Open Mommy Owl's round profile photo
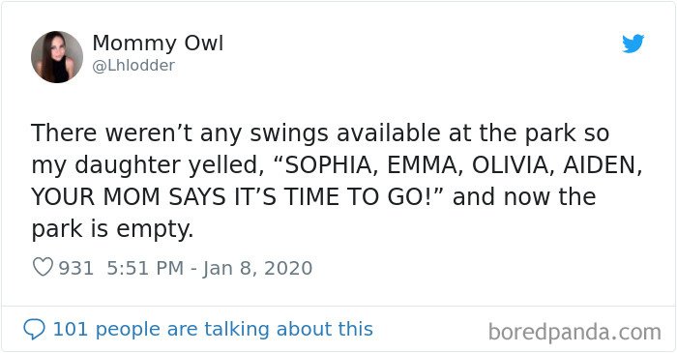Image resolution: width=677 pixels, height=353 pixels. [x=57, y=57]
